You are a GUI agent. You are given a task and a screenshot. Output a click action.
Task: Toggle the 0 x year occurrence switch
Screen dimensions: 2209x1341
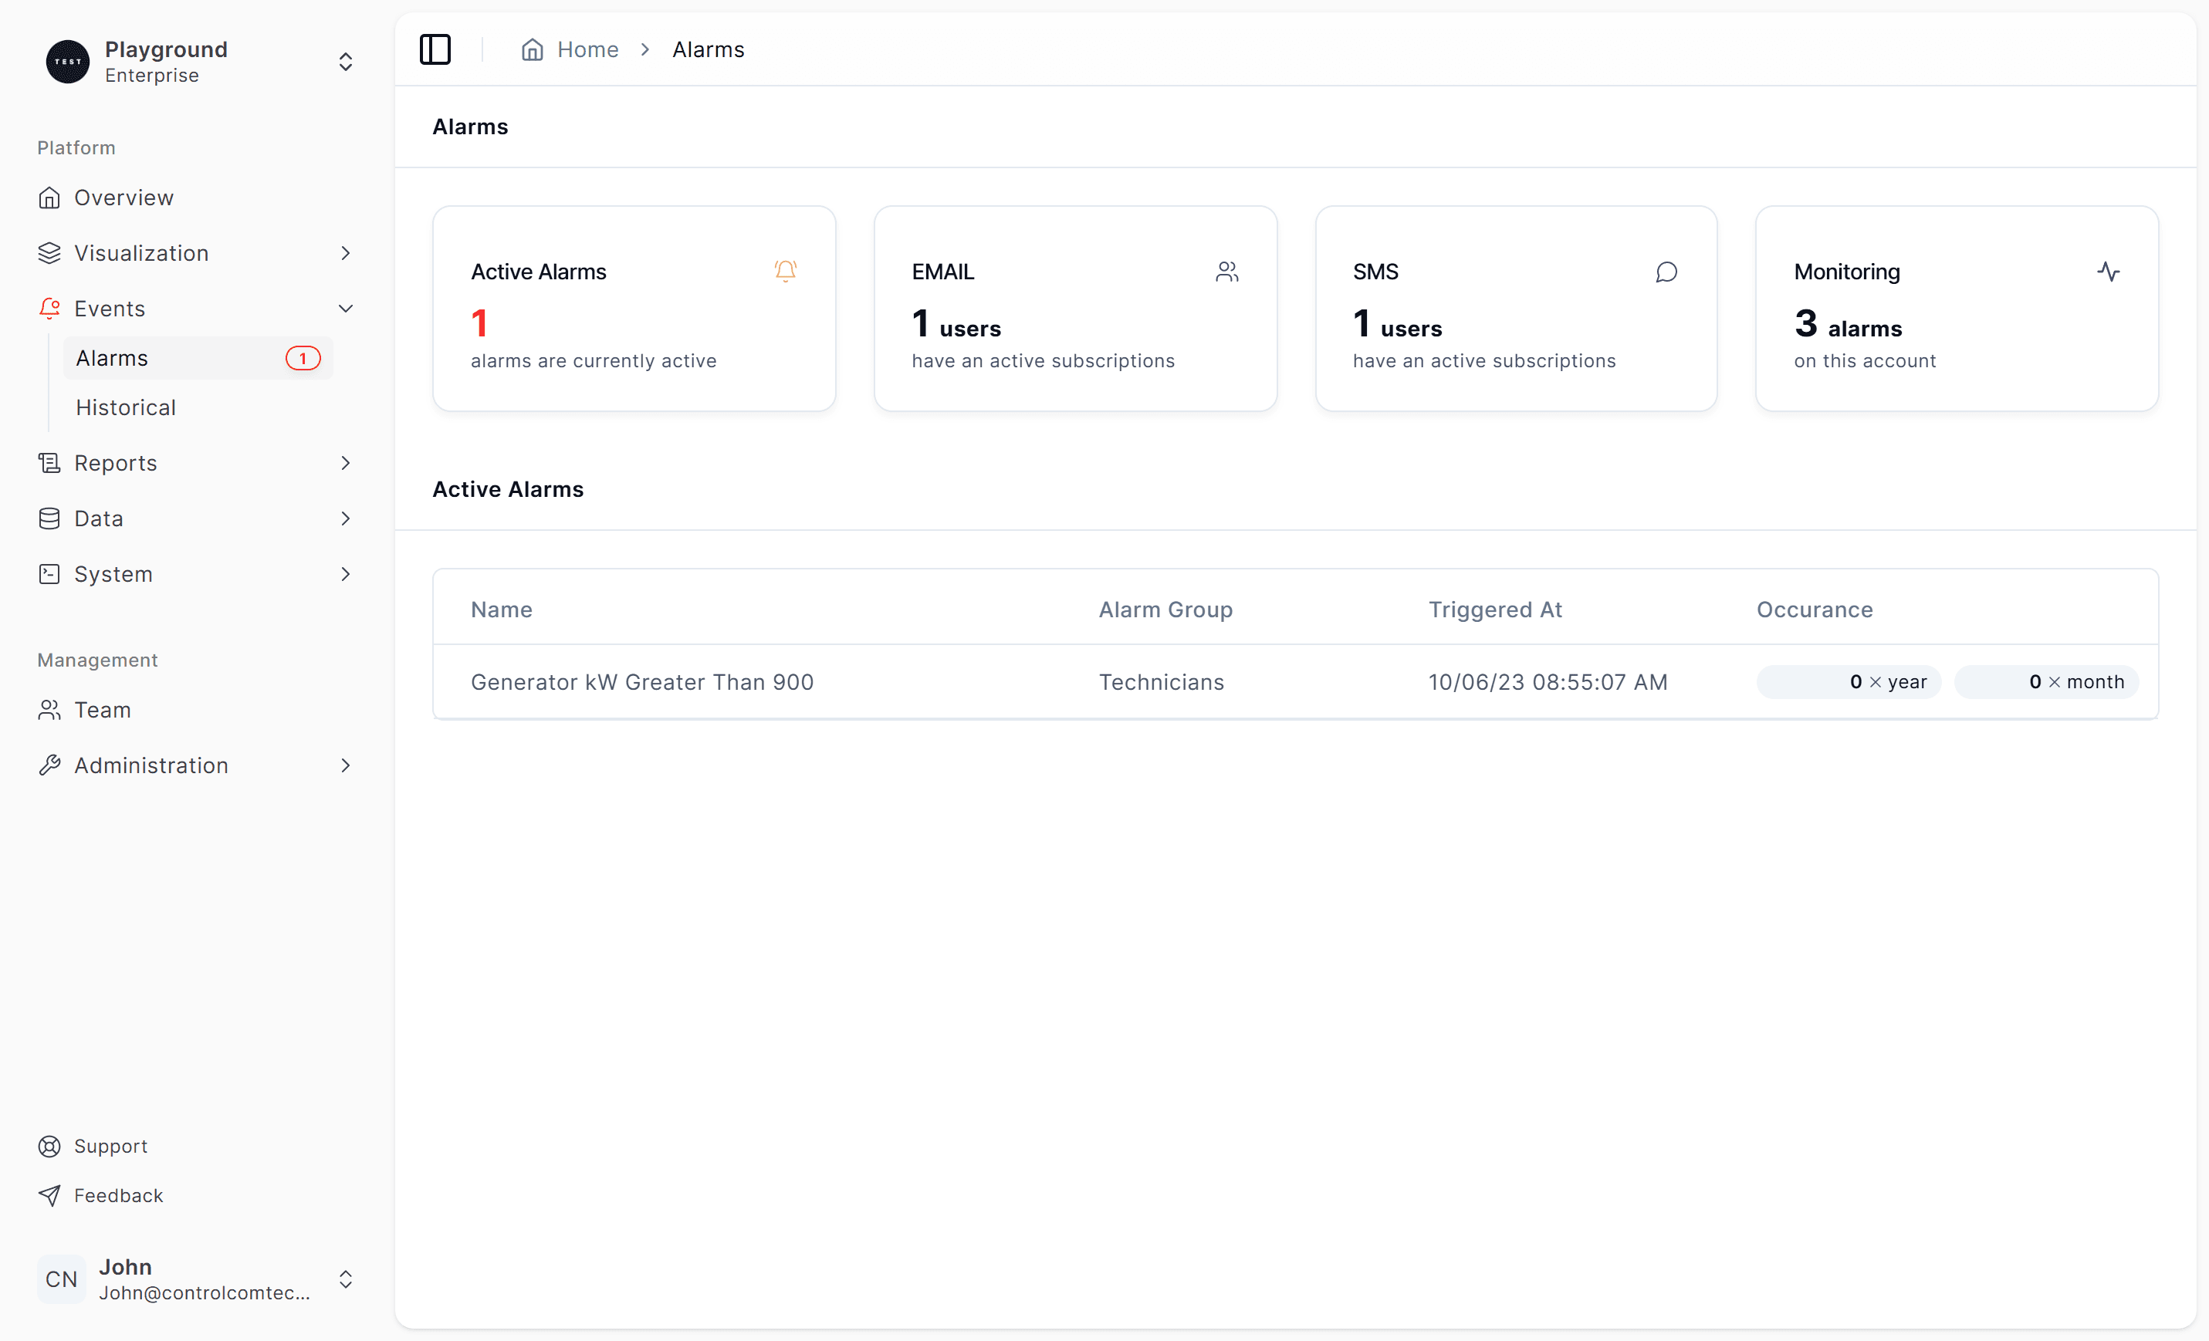[1848, 681]
